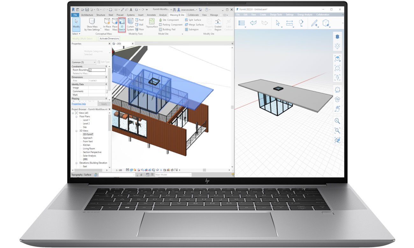Viewport: 414px width, 248px height.
Task: Add a Site Component
Action: pyautogui.click(x=169, y=20)
